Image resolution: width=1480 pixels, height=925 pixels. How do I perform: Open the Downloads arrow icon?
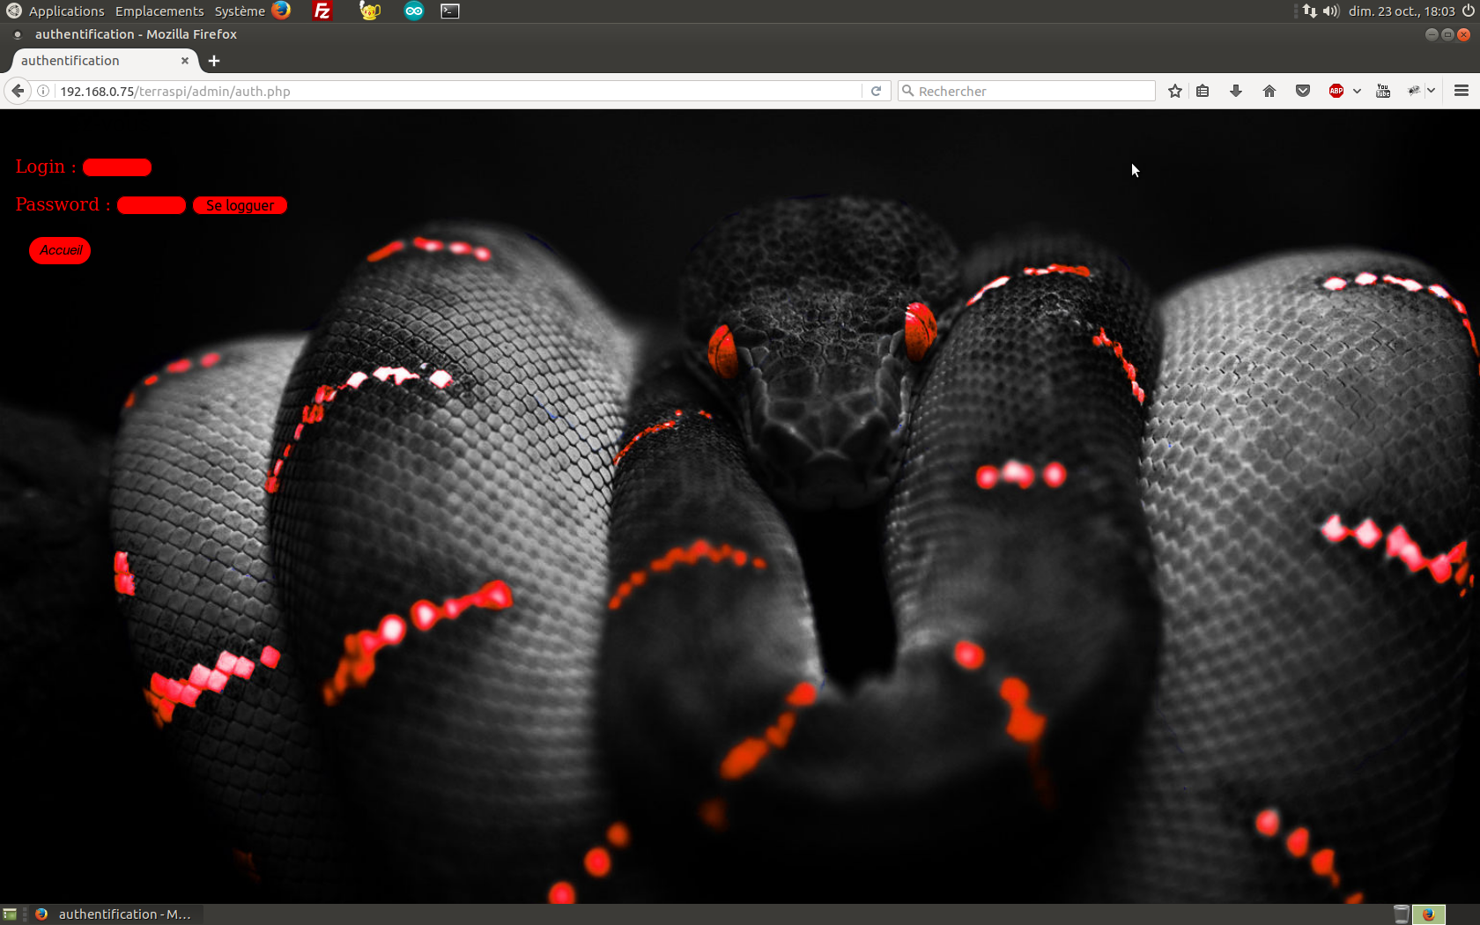tap(1236, 91)
